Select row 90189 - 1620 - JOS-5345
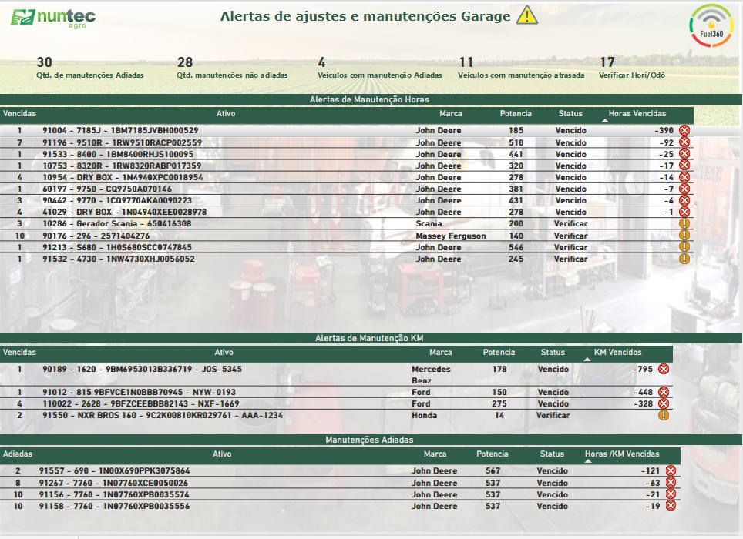The width and height of the screenshot is (743, 539). point(337,374)
